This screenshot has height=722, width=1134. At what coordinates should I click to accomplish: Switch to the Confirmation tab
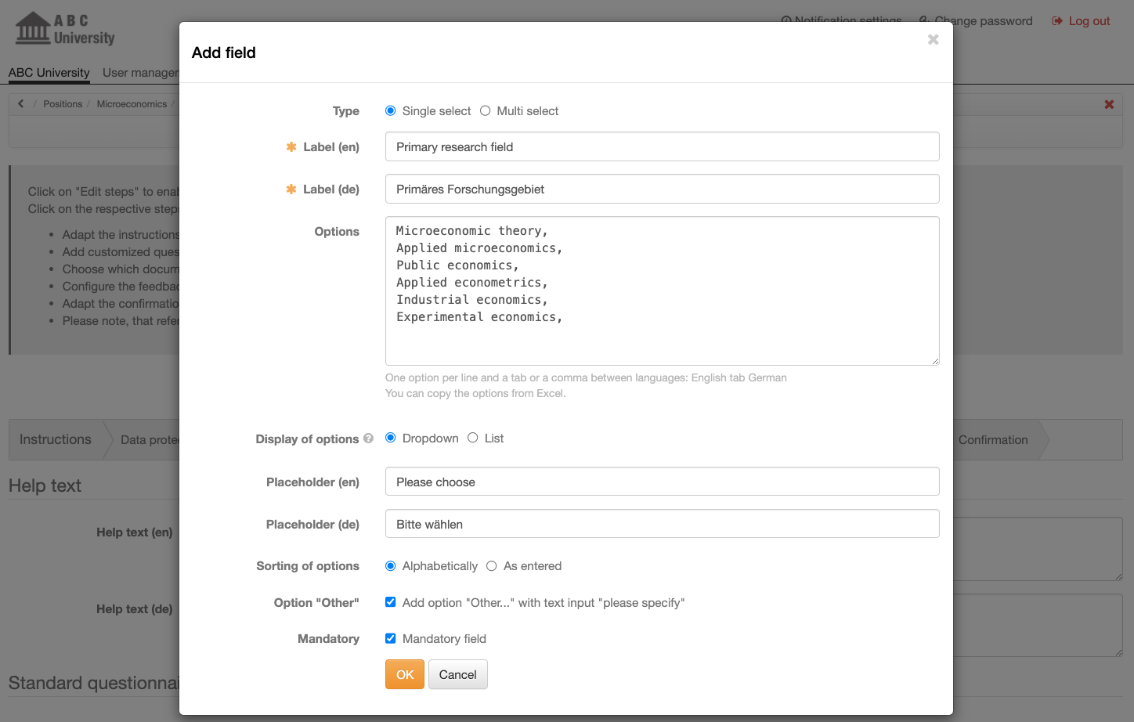[993, 439]
